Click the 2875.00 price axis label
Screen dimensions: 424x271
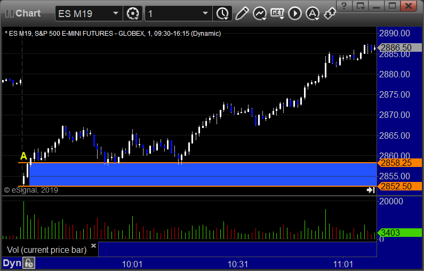point(395,94)
